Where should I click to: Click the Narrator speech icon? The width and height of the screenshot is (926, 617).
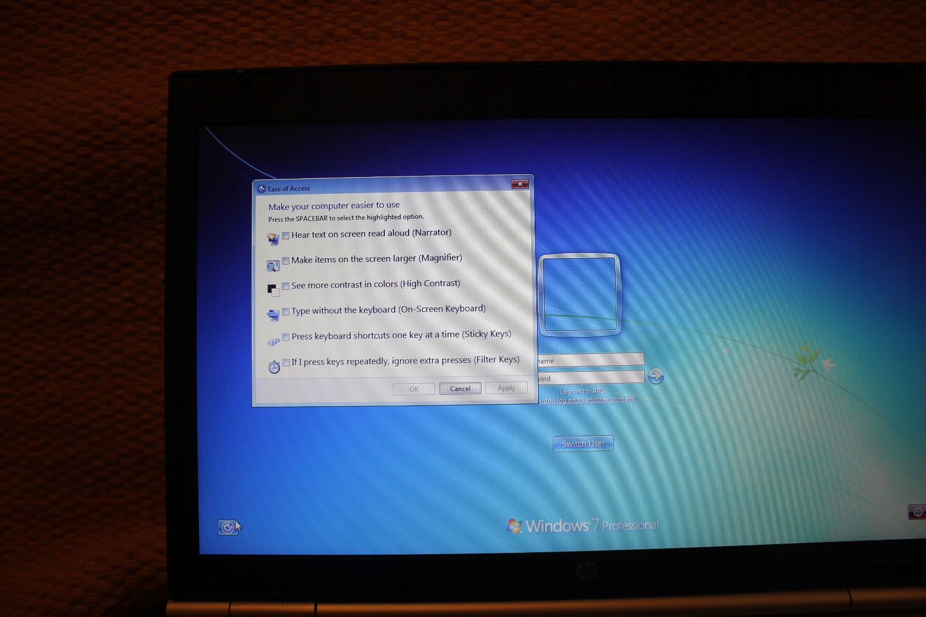pos(273,239)
